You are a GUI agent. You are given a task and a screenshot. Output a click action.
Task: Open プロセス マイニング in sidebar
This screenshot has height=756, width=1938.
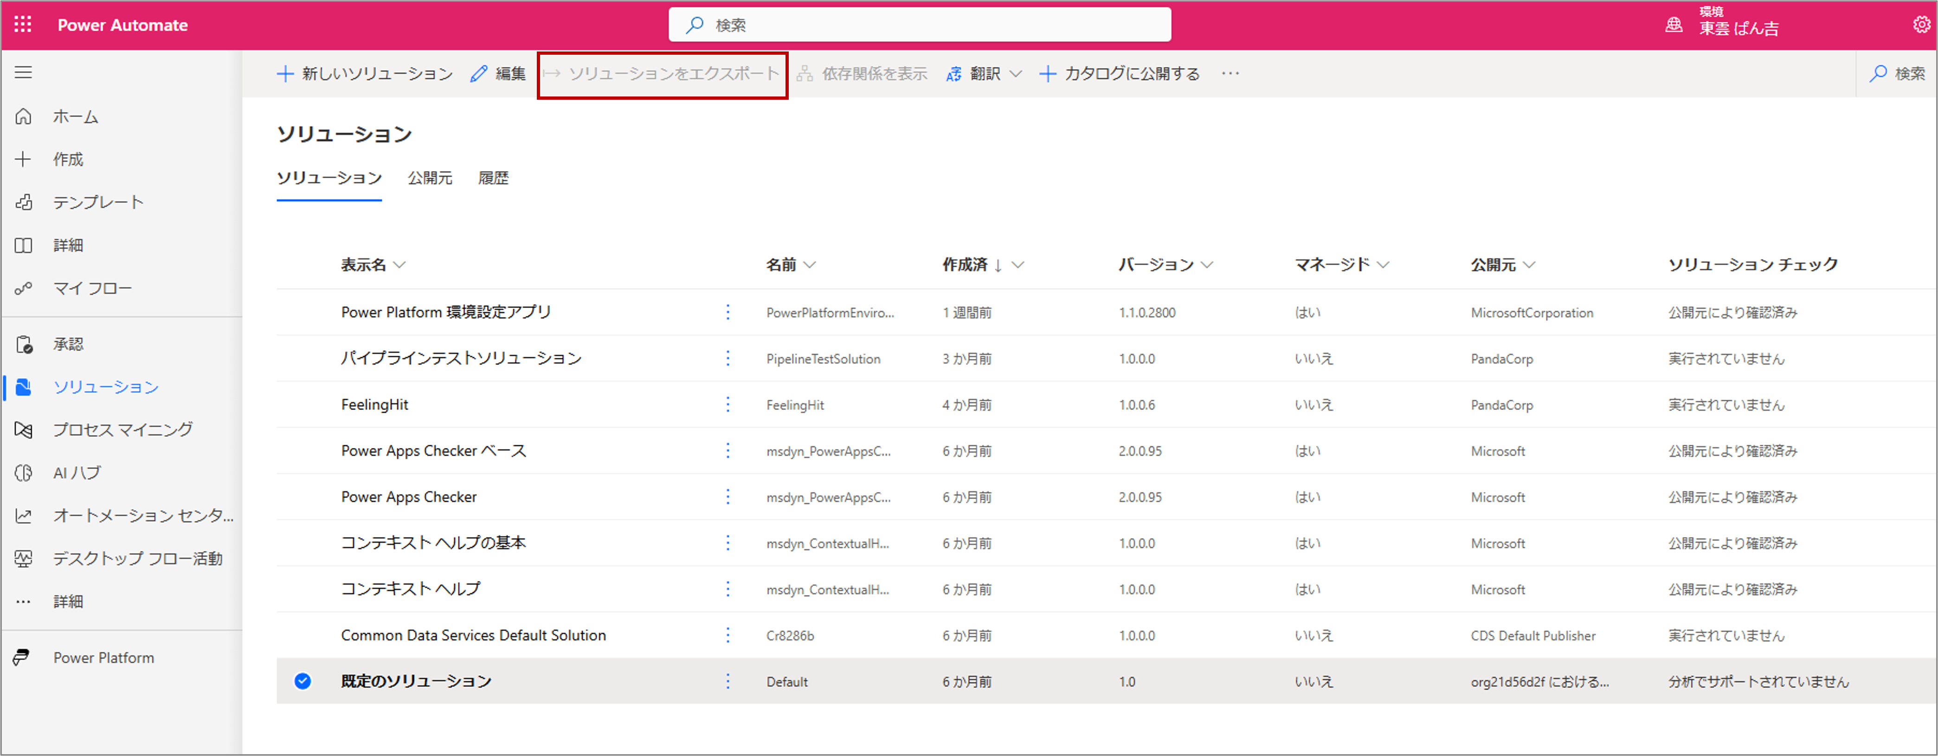click(x=122, y=429)
